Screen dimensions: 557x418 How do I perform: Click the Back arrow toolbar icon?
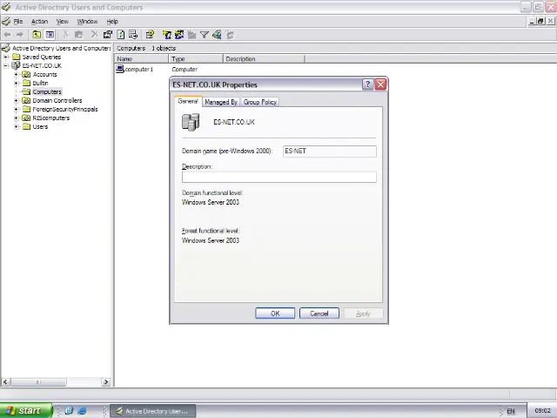(x=7, y=35)
